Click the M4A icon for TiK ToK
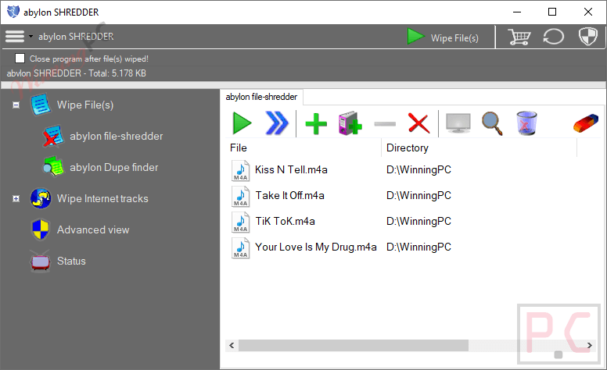Image resolution: width=607 pixels, height=370 pixels. 240,222
